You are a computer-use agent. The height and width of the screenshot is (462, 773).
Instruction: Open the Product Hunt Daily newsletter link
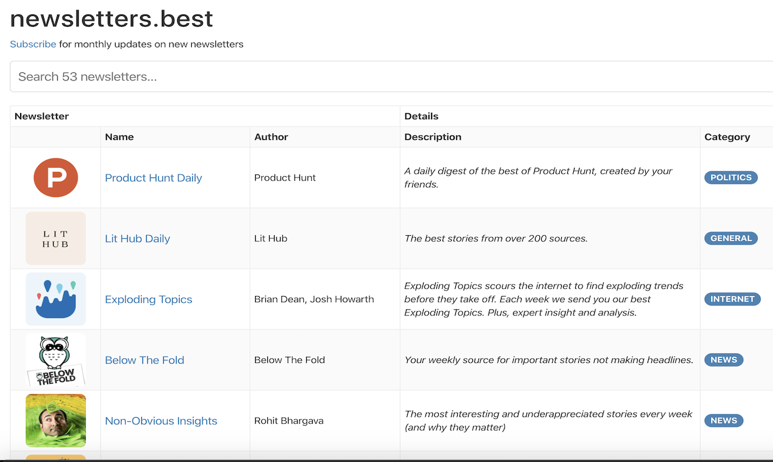(x=153, y=178)
